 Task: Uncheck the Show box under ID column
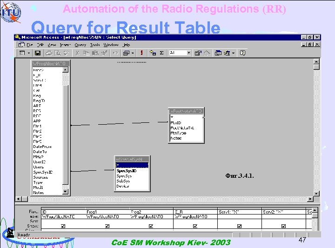(x=63, y=226)
